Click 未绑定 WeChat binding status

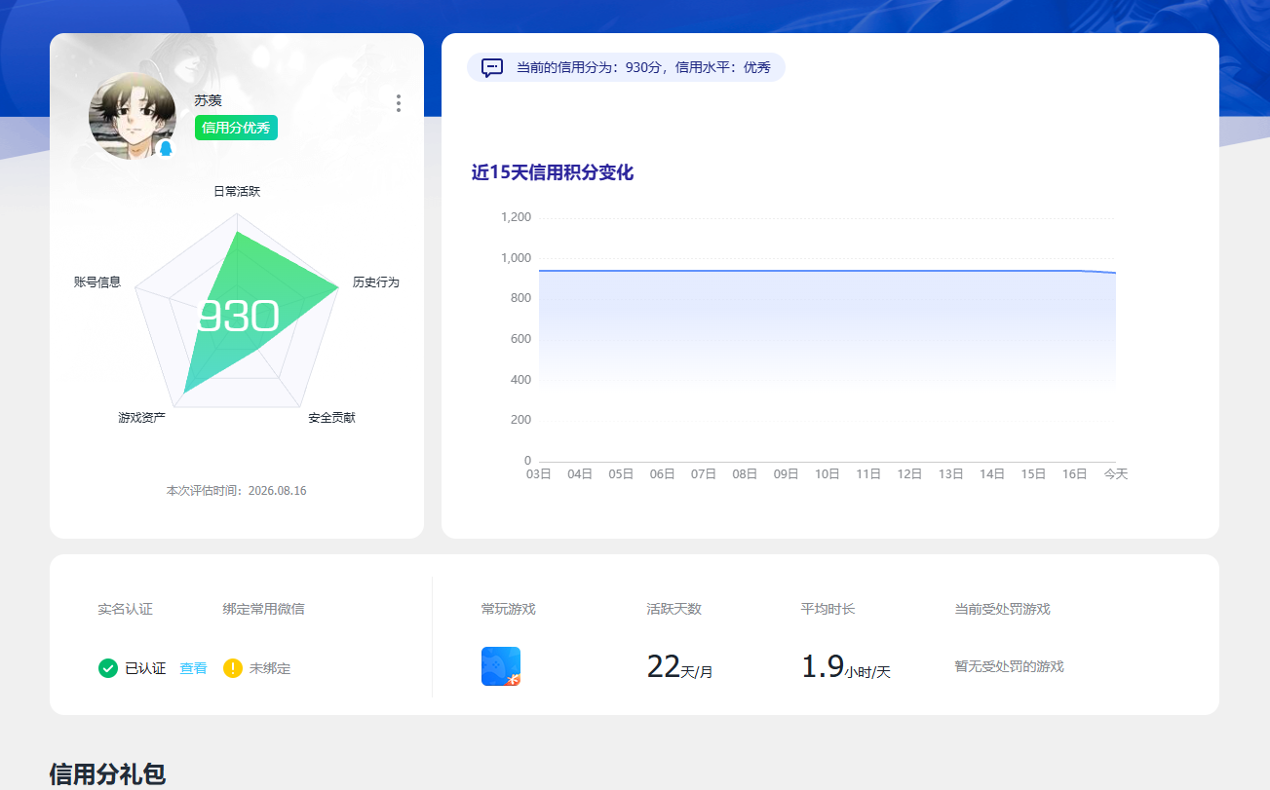coord(270,668)
